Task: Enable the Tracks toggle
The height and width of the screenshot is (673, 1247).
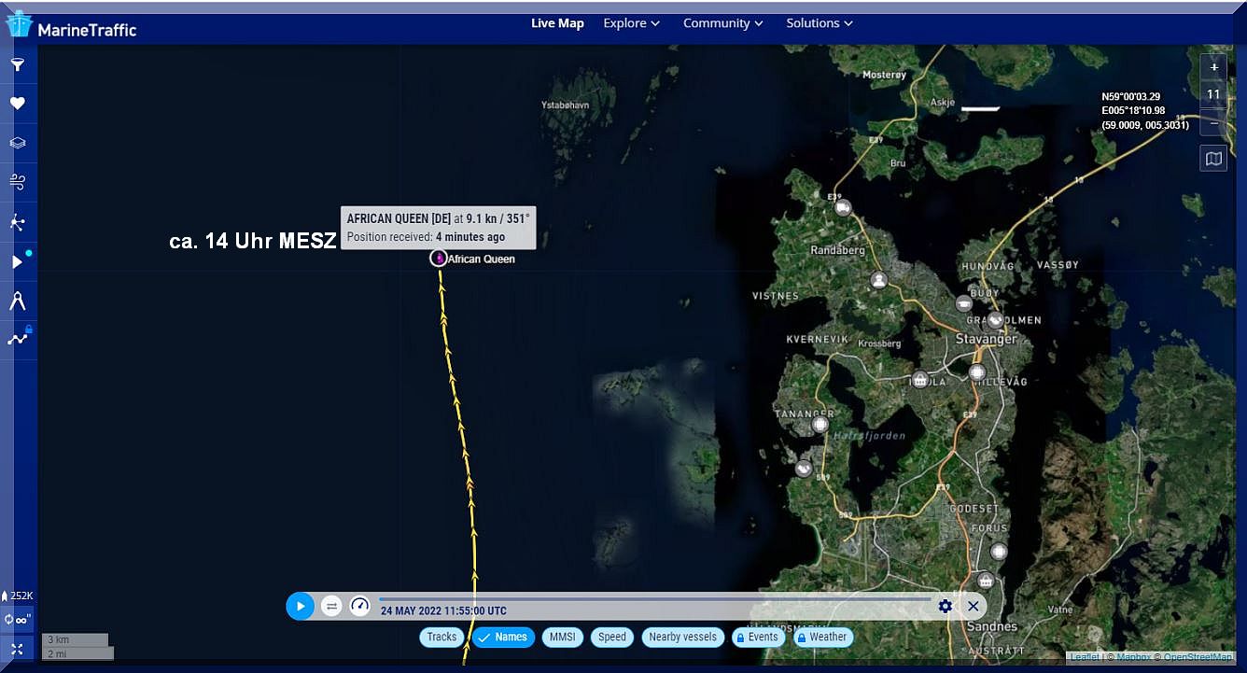Action: [441, 638]
